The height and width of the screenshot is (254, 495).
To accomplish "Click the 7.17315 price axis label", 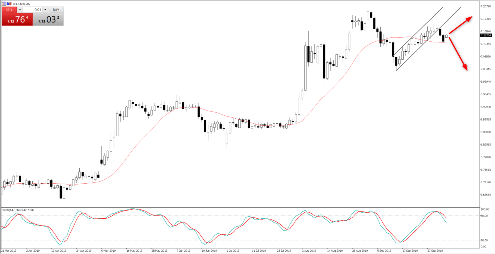I will [x=487, y=19].
